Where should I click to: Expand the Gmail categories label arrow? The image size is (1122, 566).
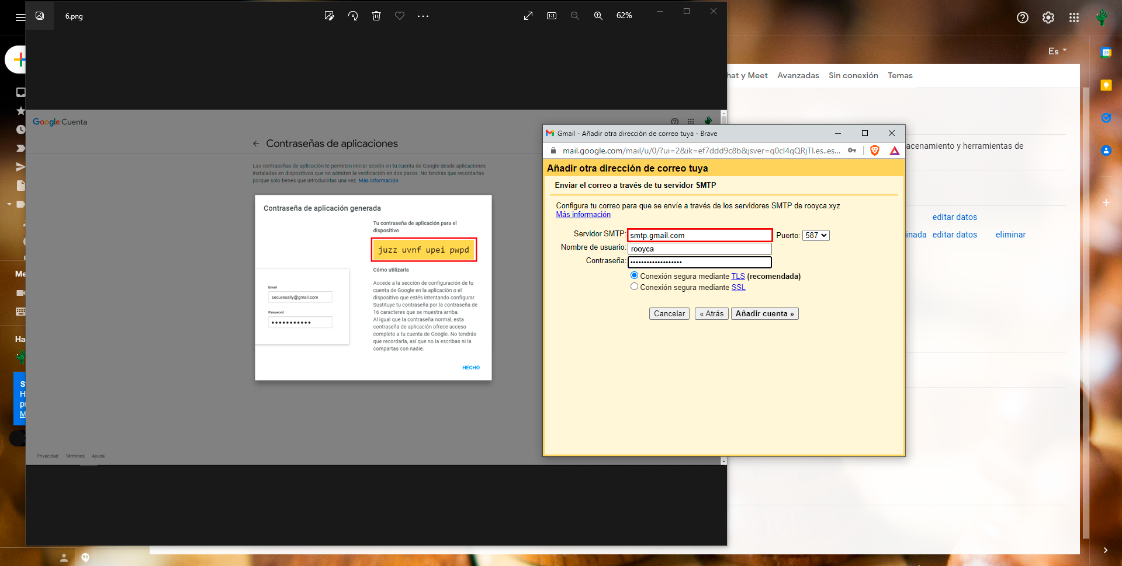[x=9, y=204]
